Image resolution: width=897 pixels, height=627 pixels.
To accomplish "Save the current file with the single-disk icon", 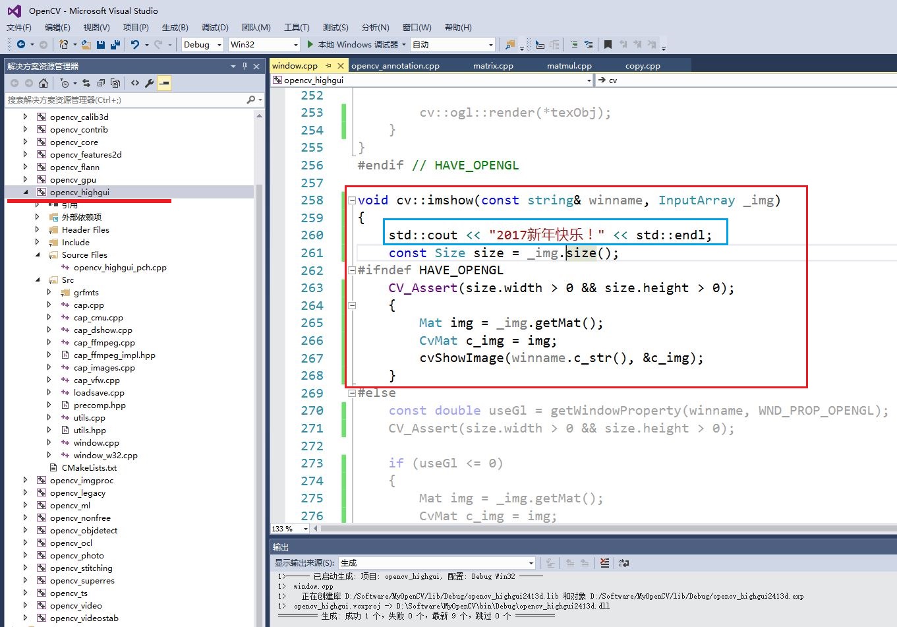I will tap(101, 45).
